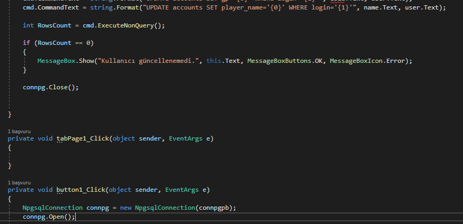Click the Close method in connpg.Close()
The image size is (463, 224).
58,87
